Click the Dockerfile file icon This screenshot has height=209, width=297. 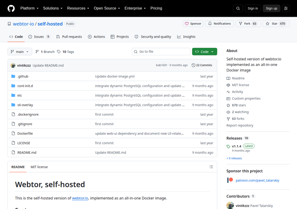(13, 133)
